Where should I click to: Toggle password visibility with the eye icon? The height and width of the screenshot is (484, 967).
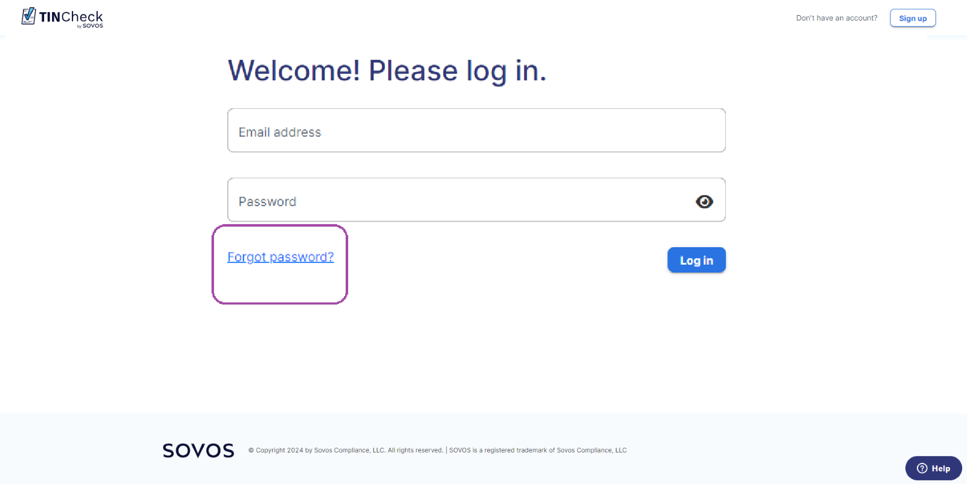pyautogui.click(x=704, y=201)
